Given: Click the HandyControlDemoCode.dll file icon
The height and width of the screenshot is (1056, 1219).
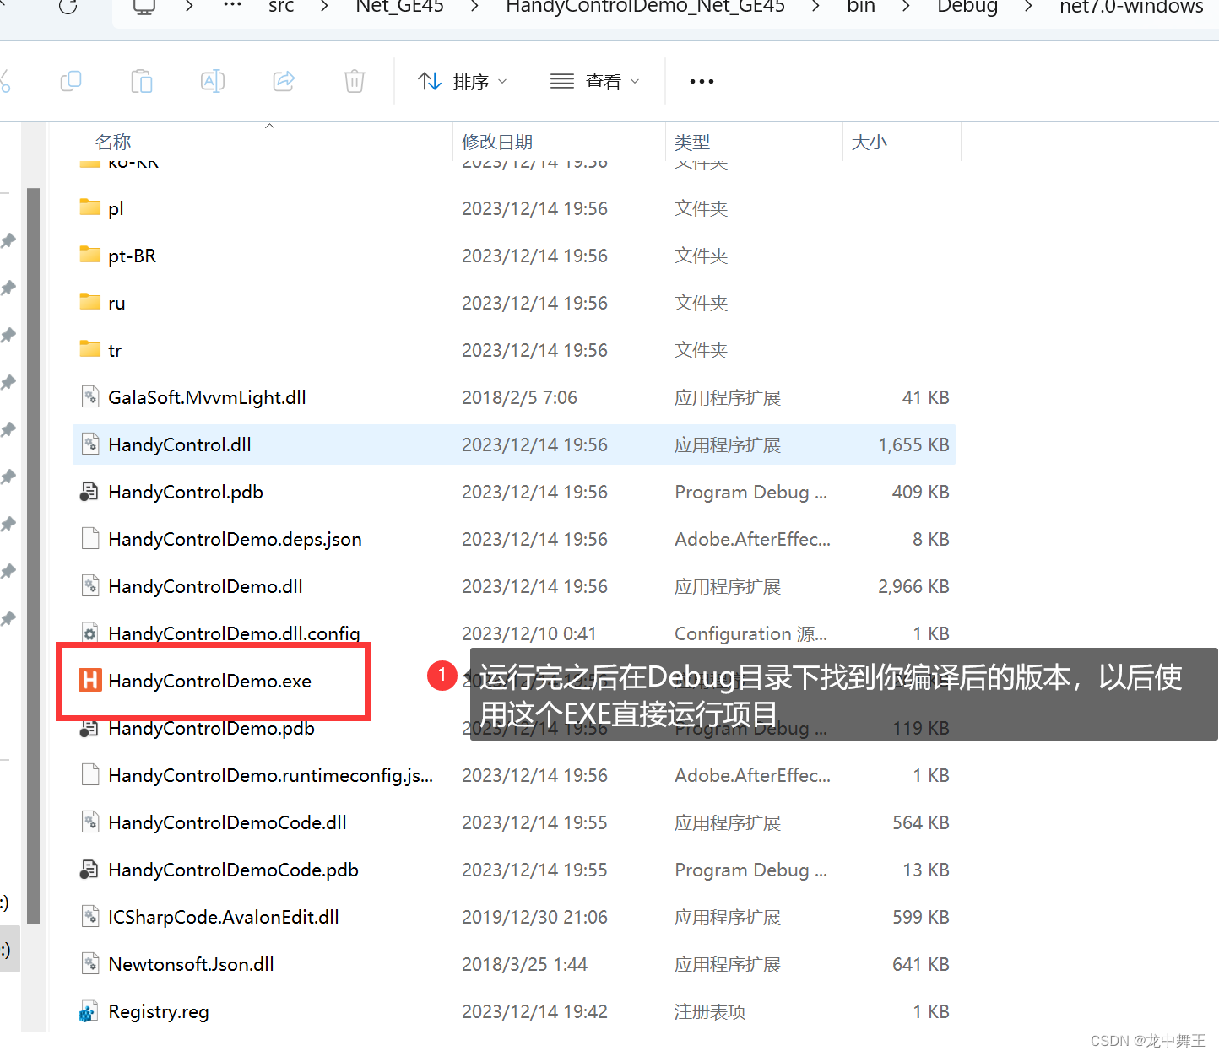Looking at the screenshot, I should point(90,822).
